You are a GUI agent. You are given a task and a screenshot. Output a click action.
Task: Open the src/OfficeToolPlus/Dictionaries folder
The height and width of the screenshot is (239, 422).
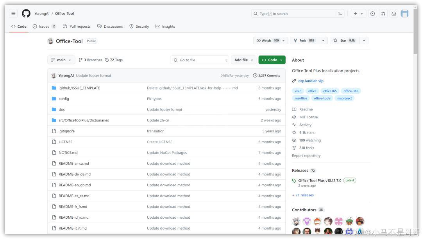point(84,120)
